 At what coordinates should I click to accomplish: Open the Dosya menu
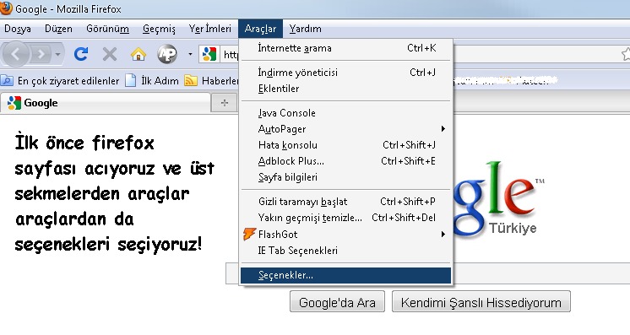click(18, 29)
